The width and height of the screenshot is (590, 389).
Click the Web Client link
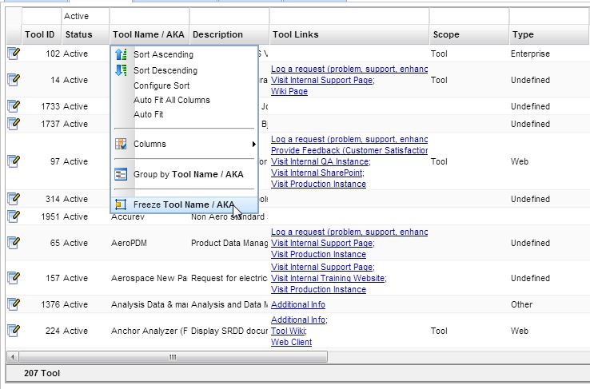(x=291, y=343)
